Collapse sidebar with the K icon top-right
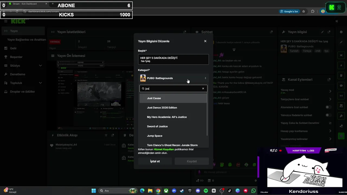 tap(337, 21)
